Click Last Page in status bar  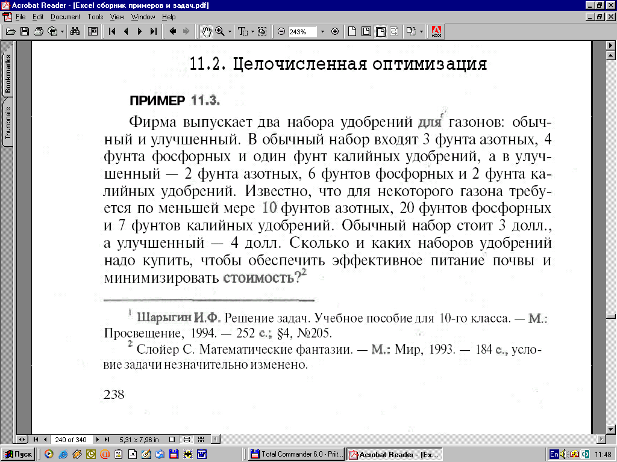point(107,440)
